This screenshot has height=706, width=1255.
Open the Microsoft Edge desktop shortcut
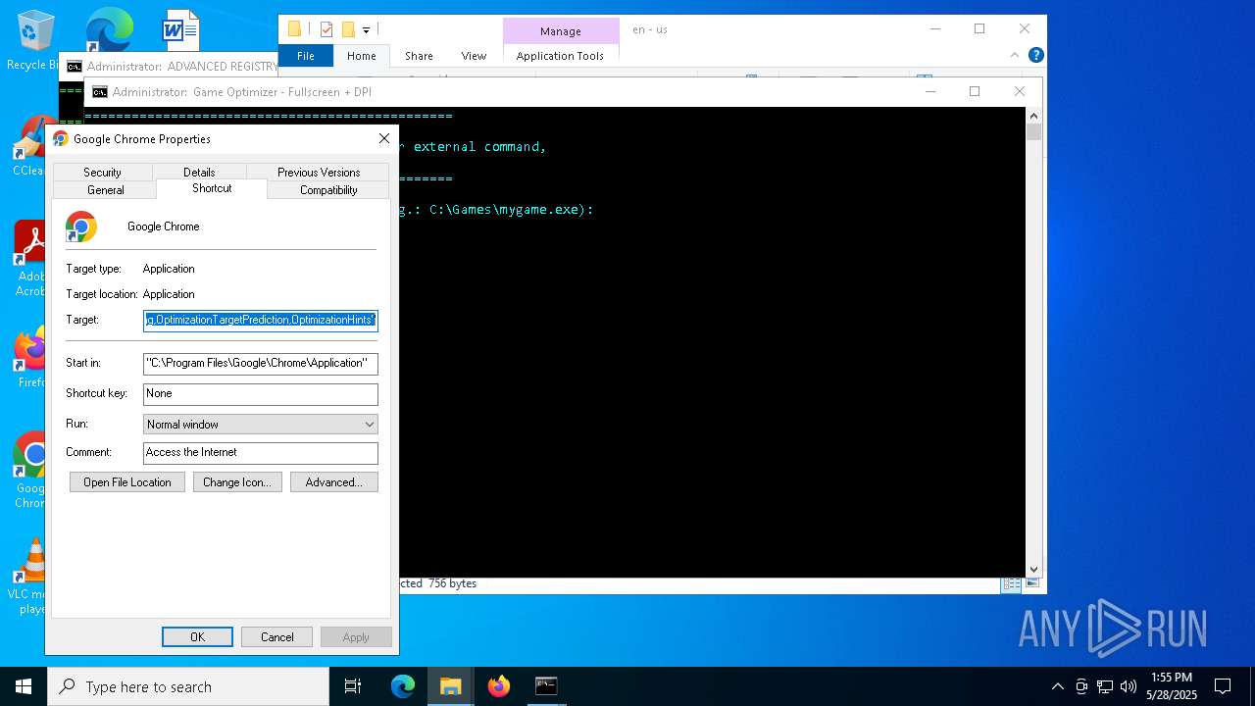point(109,30)
